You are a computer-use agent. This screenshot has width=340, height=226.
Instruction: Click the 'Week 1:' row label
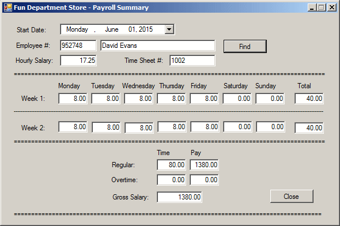pyautogui.click(x=33, y=99)
